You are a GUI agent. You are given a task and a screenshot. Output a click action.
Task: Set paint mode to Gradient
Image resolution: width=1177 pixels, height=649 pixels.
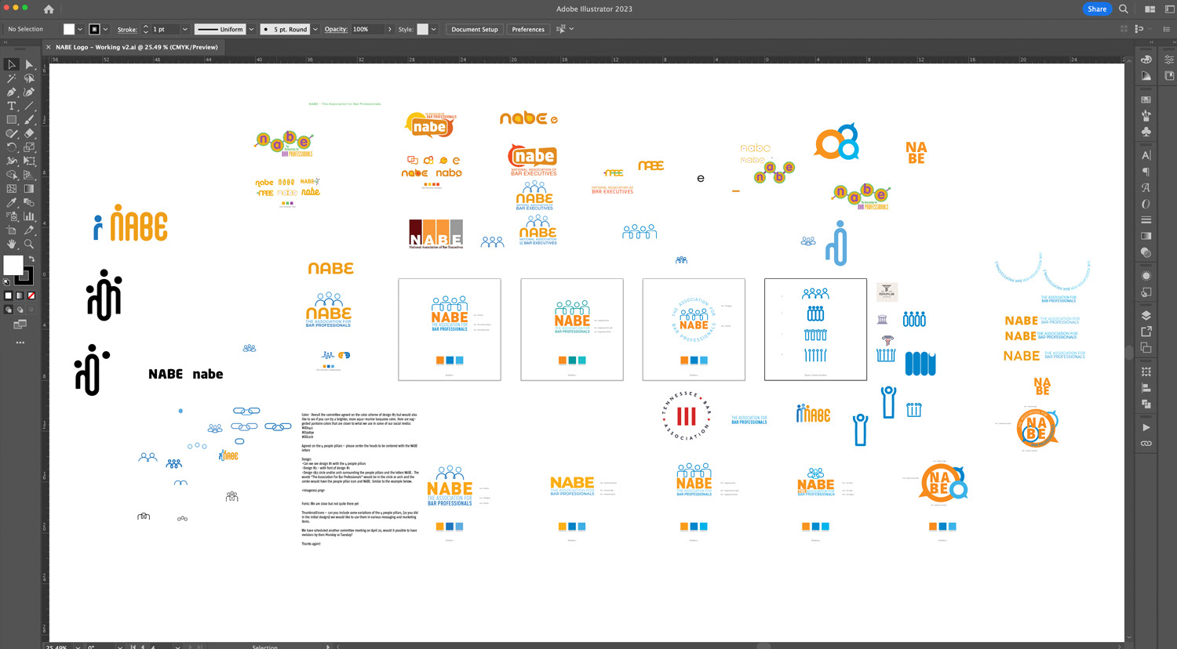[x=20, y=295]
